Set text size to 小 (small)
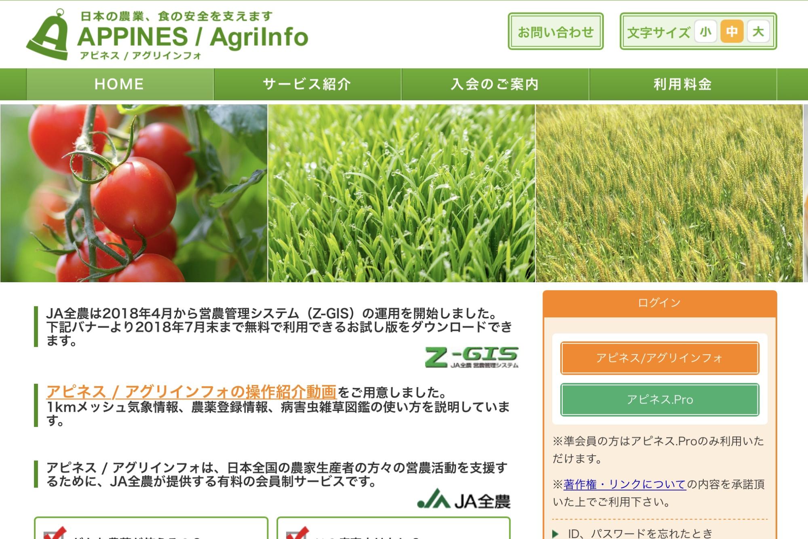 (705, 32)
